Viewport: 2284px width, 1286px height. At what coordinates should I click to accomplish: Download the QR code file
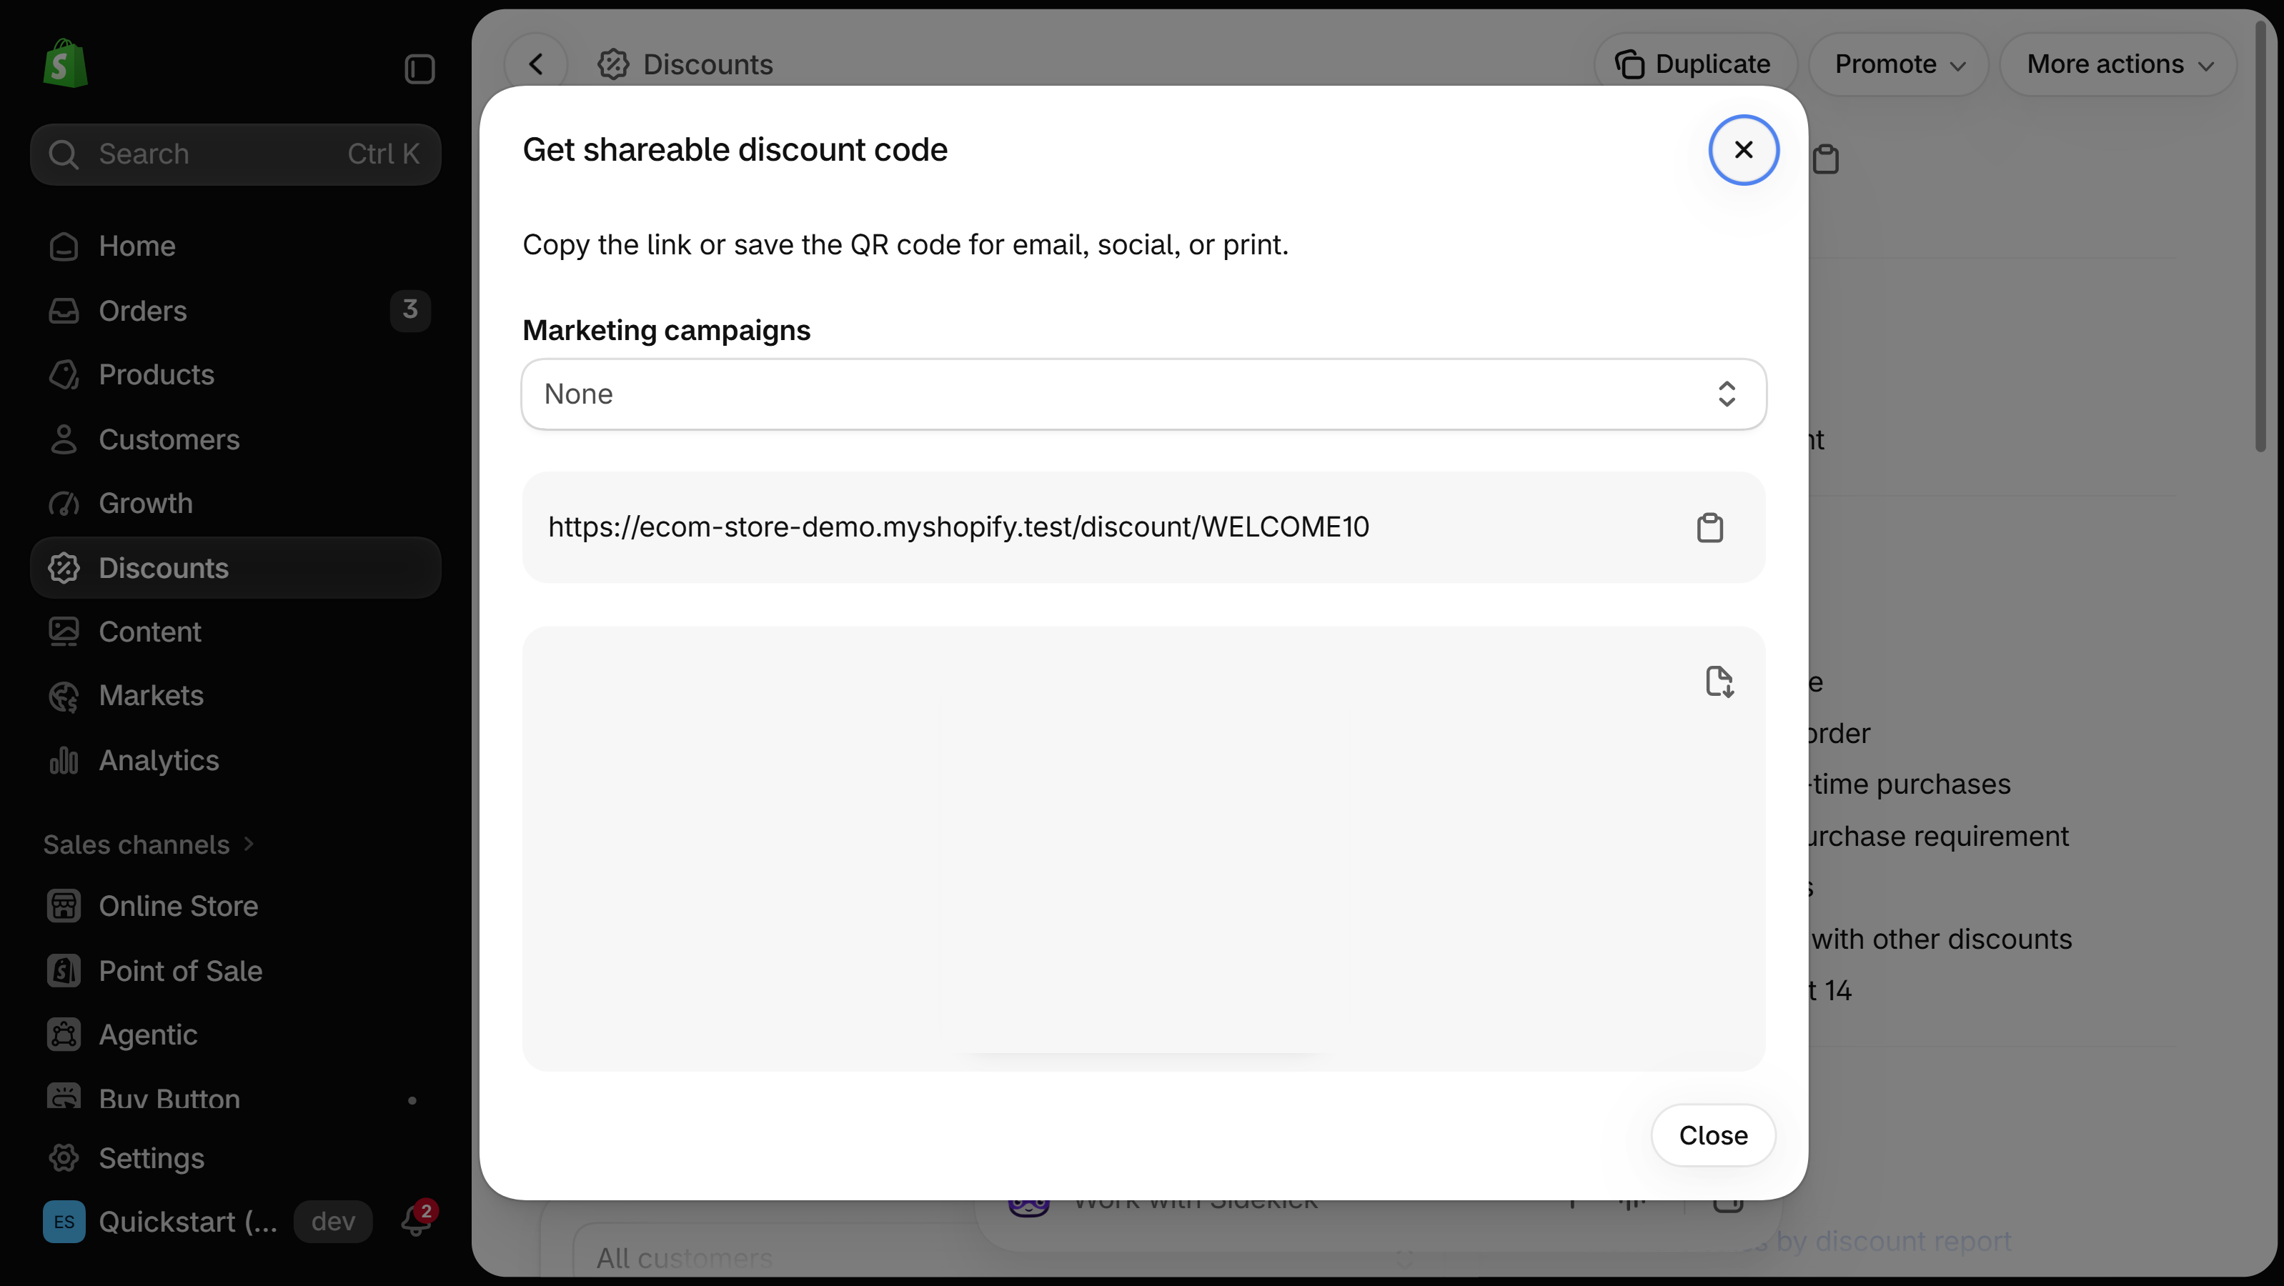click(1719, 682)
